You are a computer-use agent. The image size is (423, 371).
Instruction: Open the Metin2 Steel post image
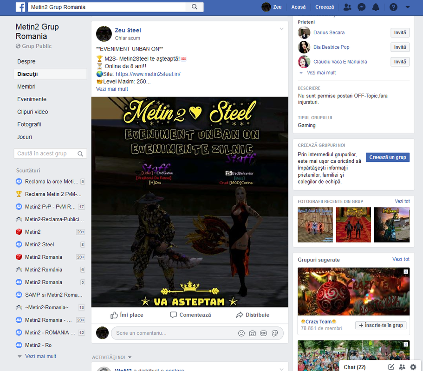tap(189, 202)
